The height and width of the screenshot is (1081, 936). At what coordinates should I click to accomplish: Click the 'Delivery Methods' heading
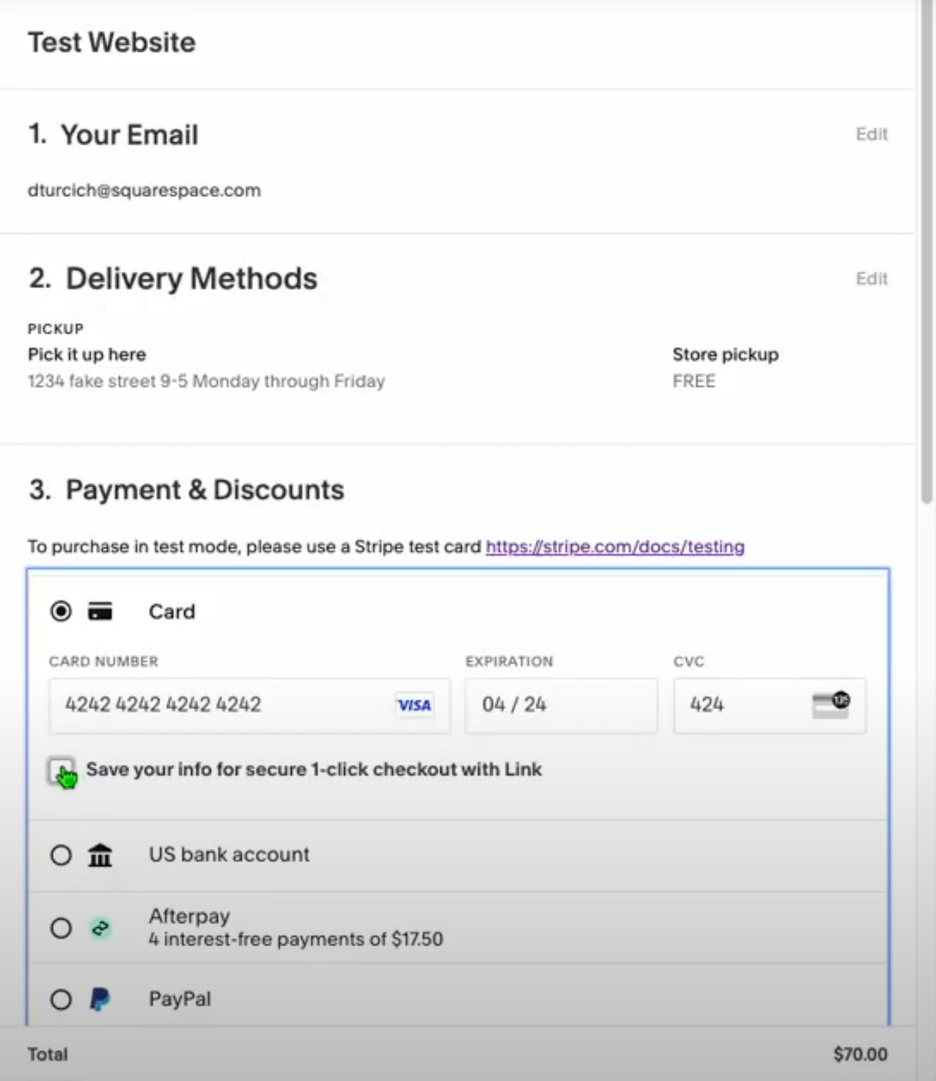191,278
